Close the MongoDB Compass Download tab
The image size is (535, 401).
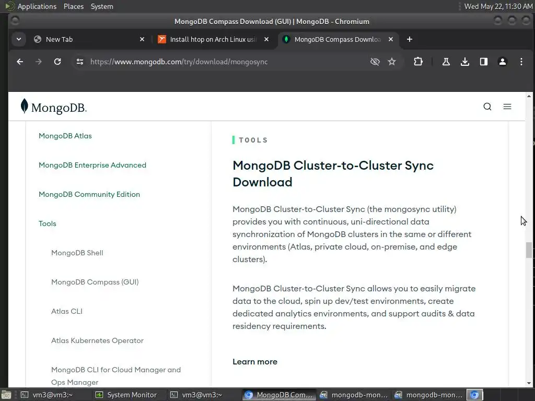coord(391,39)
